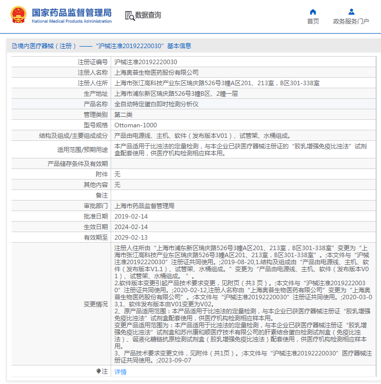381x384 pixels.
Task: Click the 生产地址 label
Action: [x=96, y=94]
